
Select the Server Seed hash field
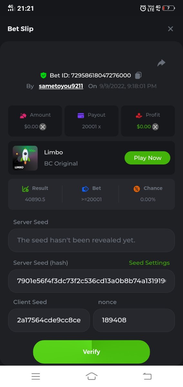91,281
